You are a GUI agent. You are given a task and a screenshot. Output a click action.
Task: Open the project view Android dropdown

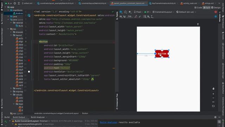[8, 3]
